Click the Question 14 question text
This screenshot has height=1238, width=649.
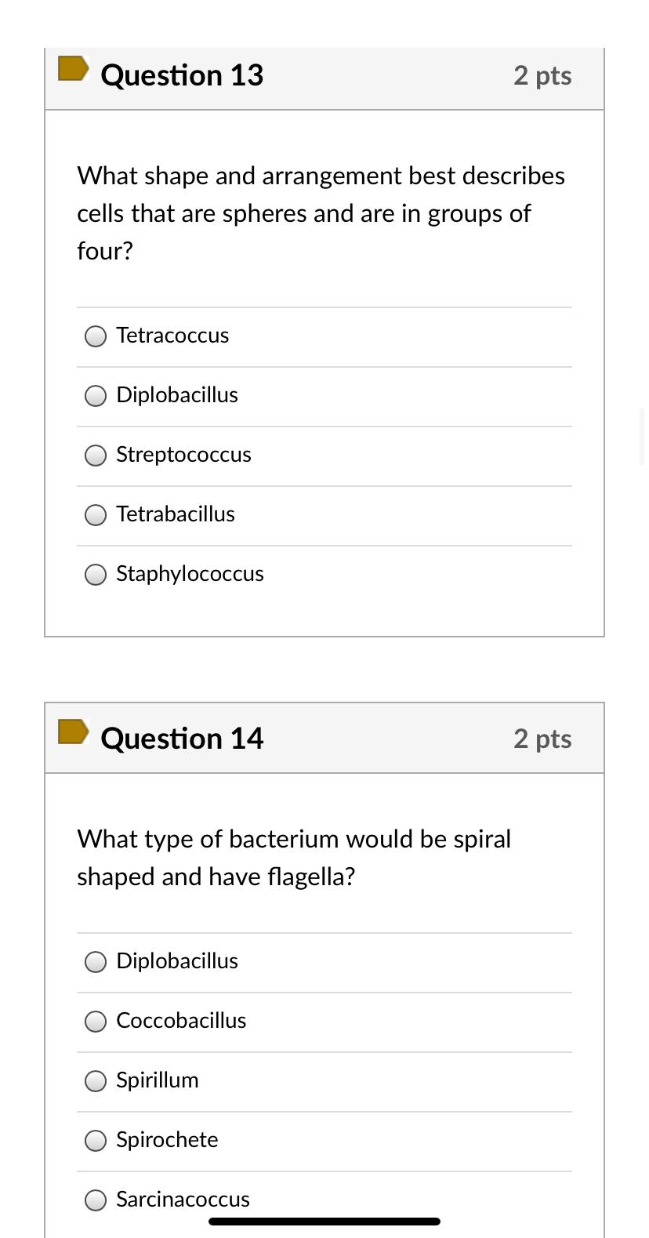(x=294, y=857)
